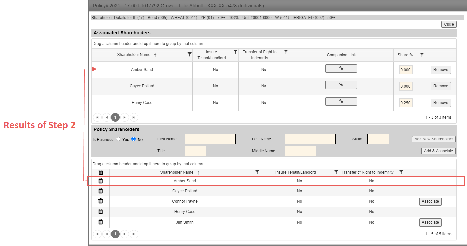Select Cayce Pollard name in Associated Shareholders
The height and width of the screenshot is (246, 467).
pos(142,86)
